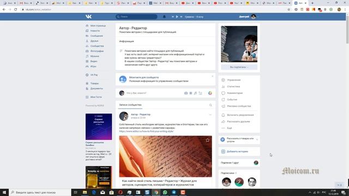Focus the VK search field
Viewport: 349px width, 196px height.
pyautogui.click(x=136, y=17)
